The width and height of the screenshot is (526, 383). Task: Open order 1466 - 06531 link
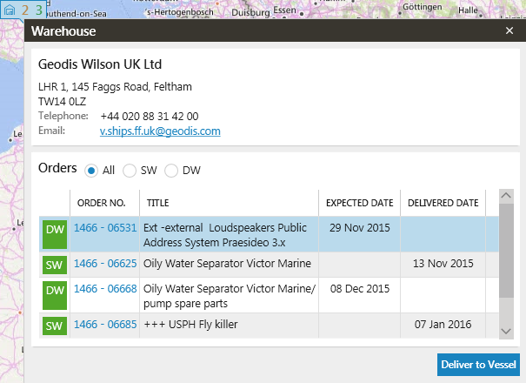coord(105,227)
